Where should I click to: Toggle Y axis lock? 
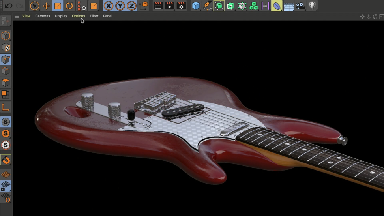pyautogui.click(x=120, y=6)
